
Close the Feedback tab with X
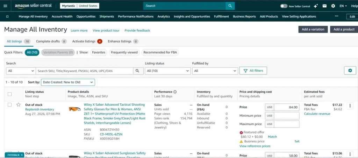coord(22,155)
